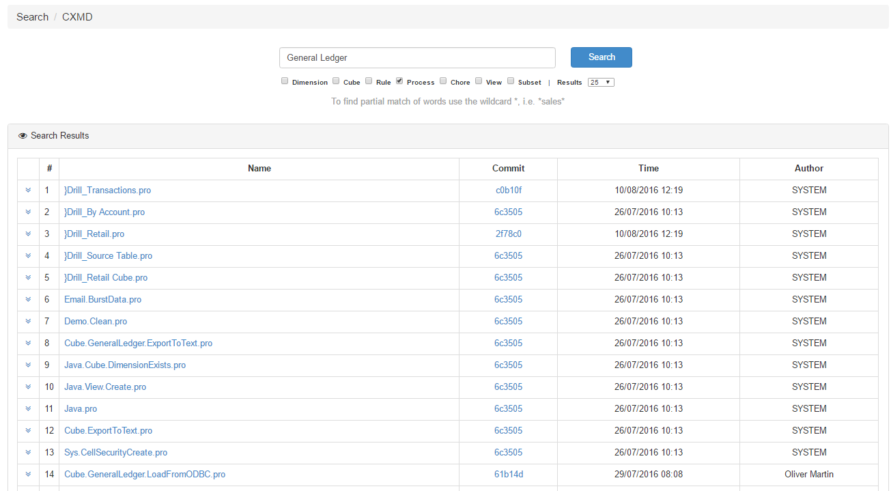The height and width of the screenshot is (491, 891).
Task: Expand details for Demo.Clean.pro row
Action: (x=28, y=321)
